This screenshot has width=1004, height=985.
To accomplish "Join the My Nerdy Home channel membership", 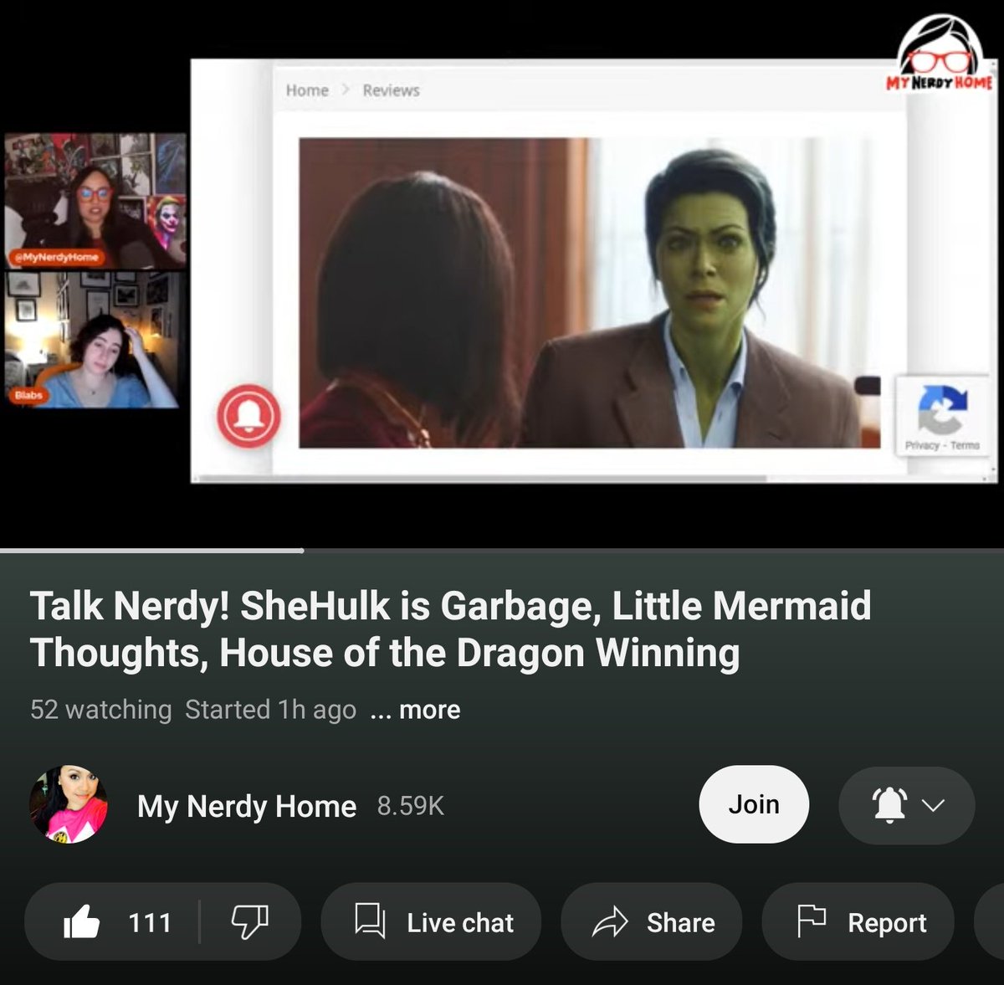I will (754, 804).
